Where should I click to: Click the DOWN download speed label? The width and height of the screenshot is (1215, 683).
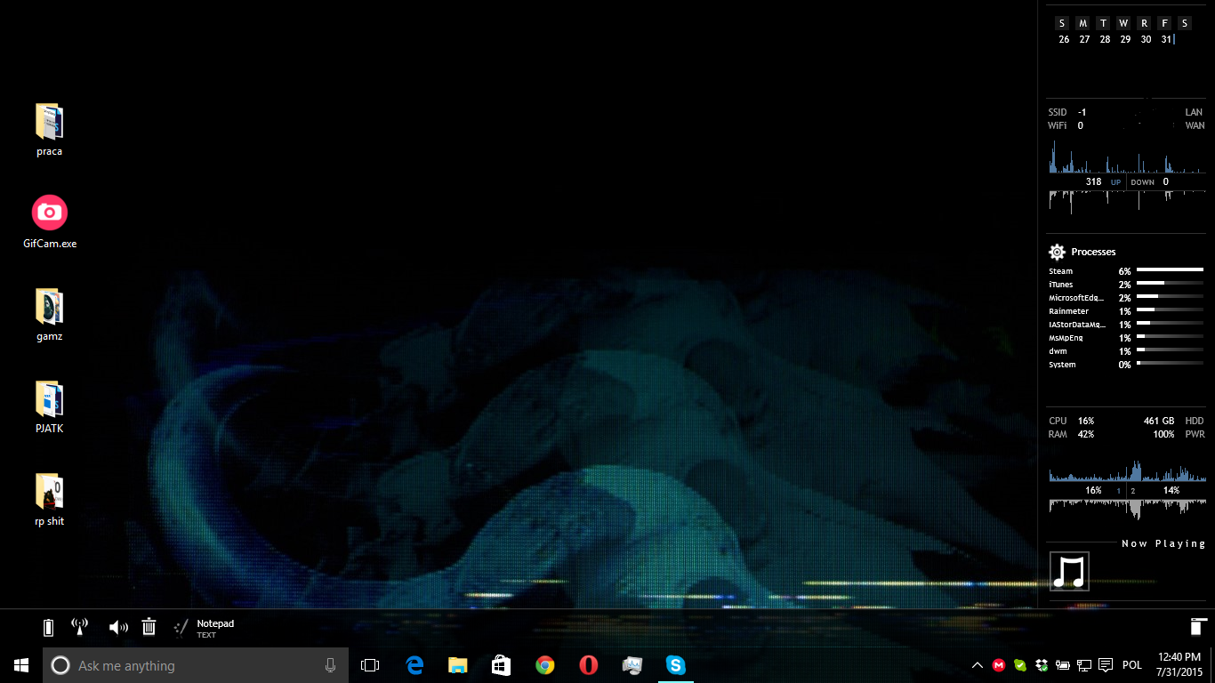(1143, 182)
